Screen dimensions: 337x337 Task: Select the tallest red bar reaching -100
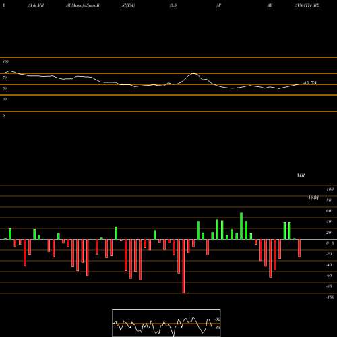183,266
